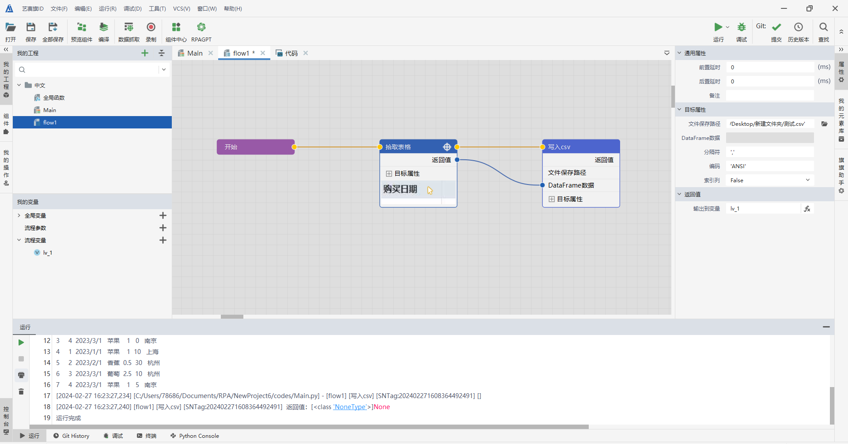
Task: Click the Git 提交 commit checkmark
Action: [x=776, y=27]
